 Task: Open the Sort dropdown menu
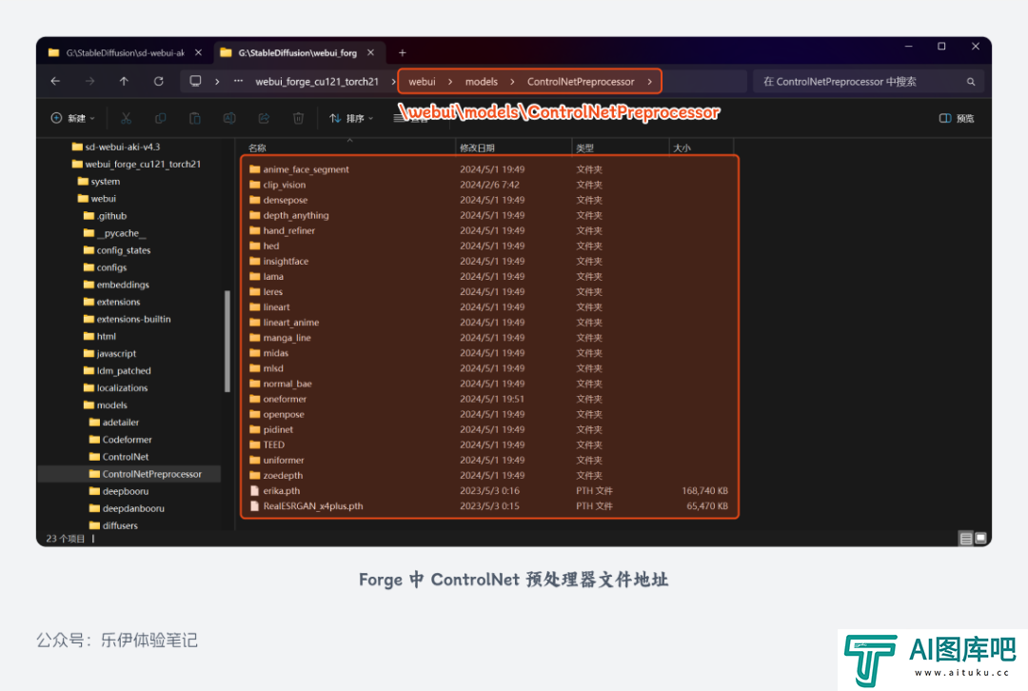pyautogui.click(x=351, y=118)
